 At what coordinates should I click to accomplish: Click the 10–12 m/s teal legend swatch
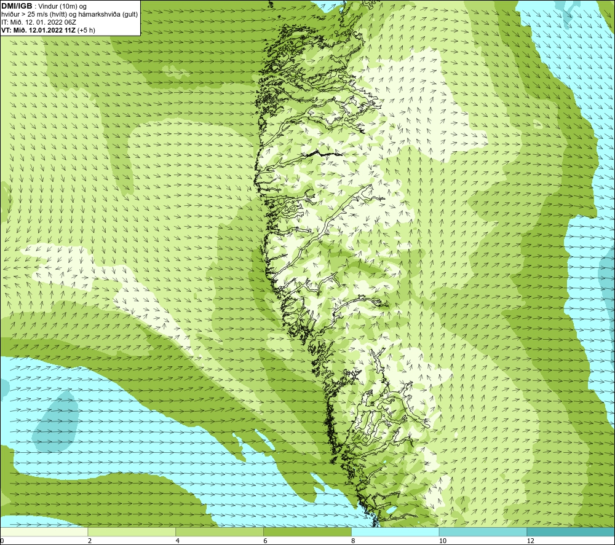pyautogui.click(x=483, y=531)
